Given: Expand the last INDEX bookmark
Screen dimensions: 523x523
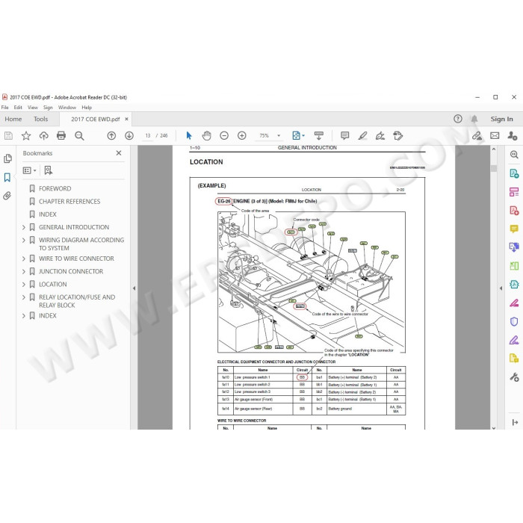Looking at the screenshot, I should pyautogui.click(x=24, y=316).
